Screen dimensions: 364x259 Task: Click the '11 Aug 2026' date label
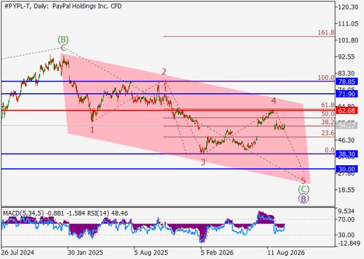coord(286,252)
